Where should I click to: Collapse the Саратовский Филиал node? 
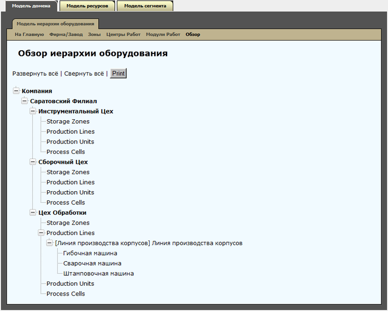pyautogui.click(x=24, y=101)
